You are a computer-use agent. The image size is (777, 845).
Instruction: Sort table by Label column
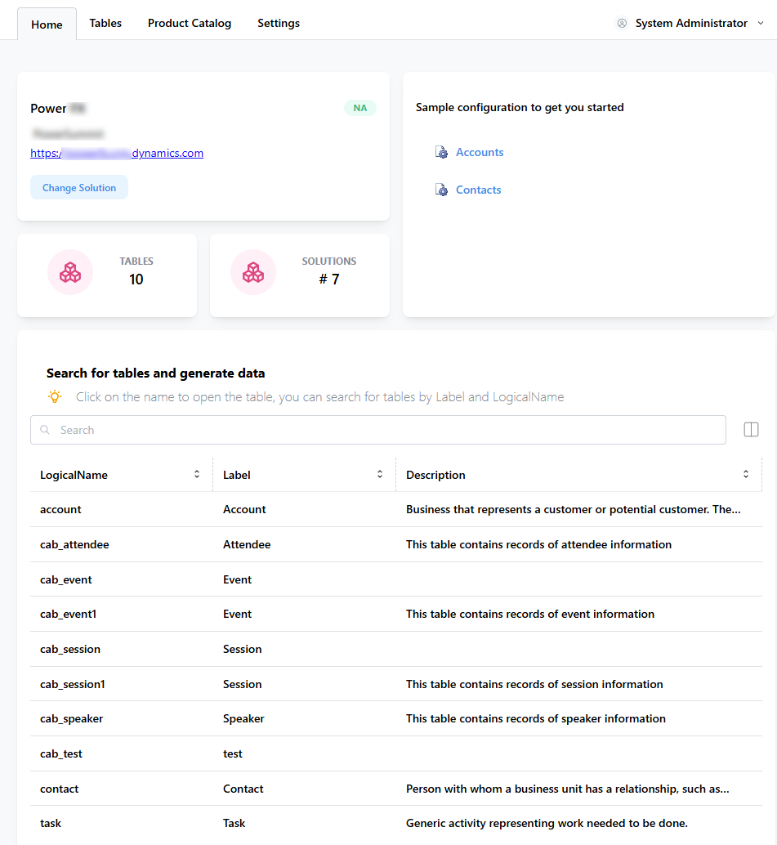click(x=380, y=474)
